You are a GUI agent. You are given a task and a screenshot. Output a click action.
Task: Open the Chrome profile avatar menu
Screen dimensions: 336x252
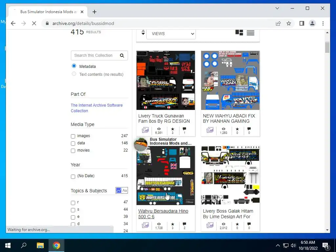pos(312,23)
